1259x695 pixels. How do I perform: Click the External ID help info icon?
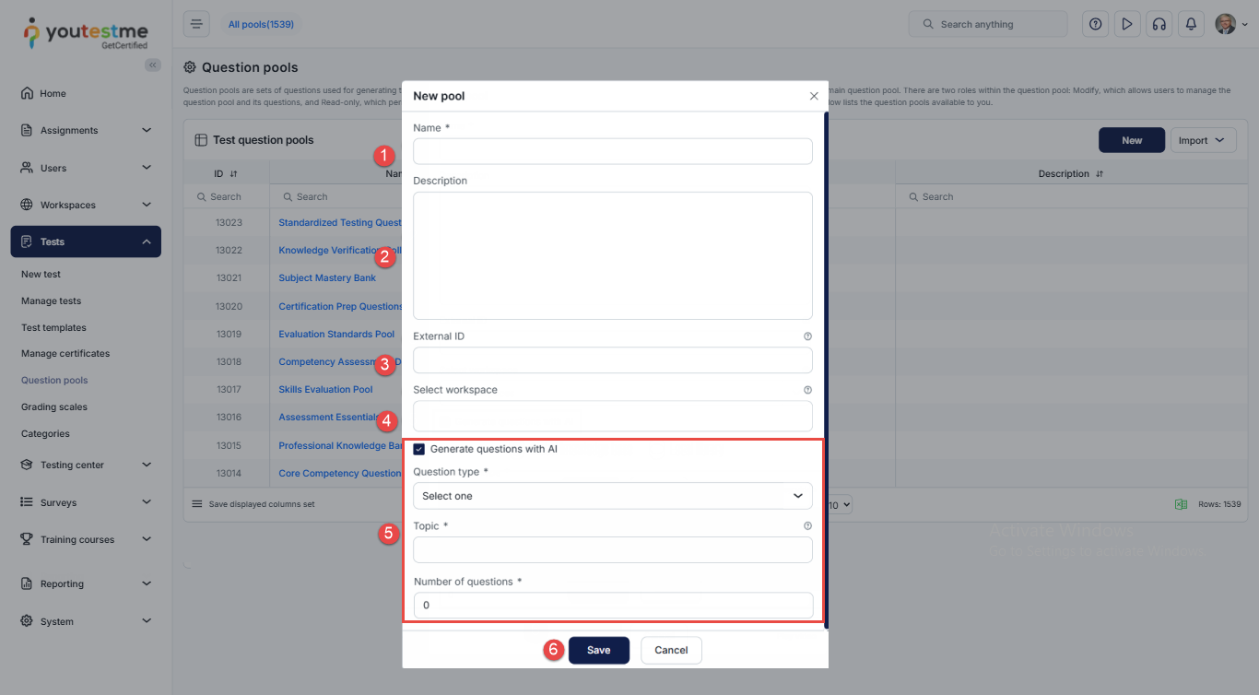(807, 336)
